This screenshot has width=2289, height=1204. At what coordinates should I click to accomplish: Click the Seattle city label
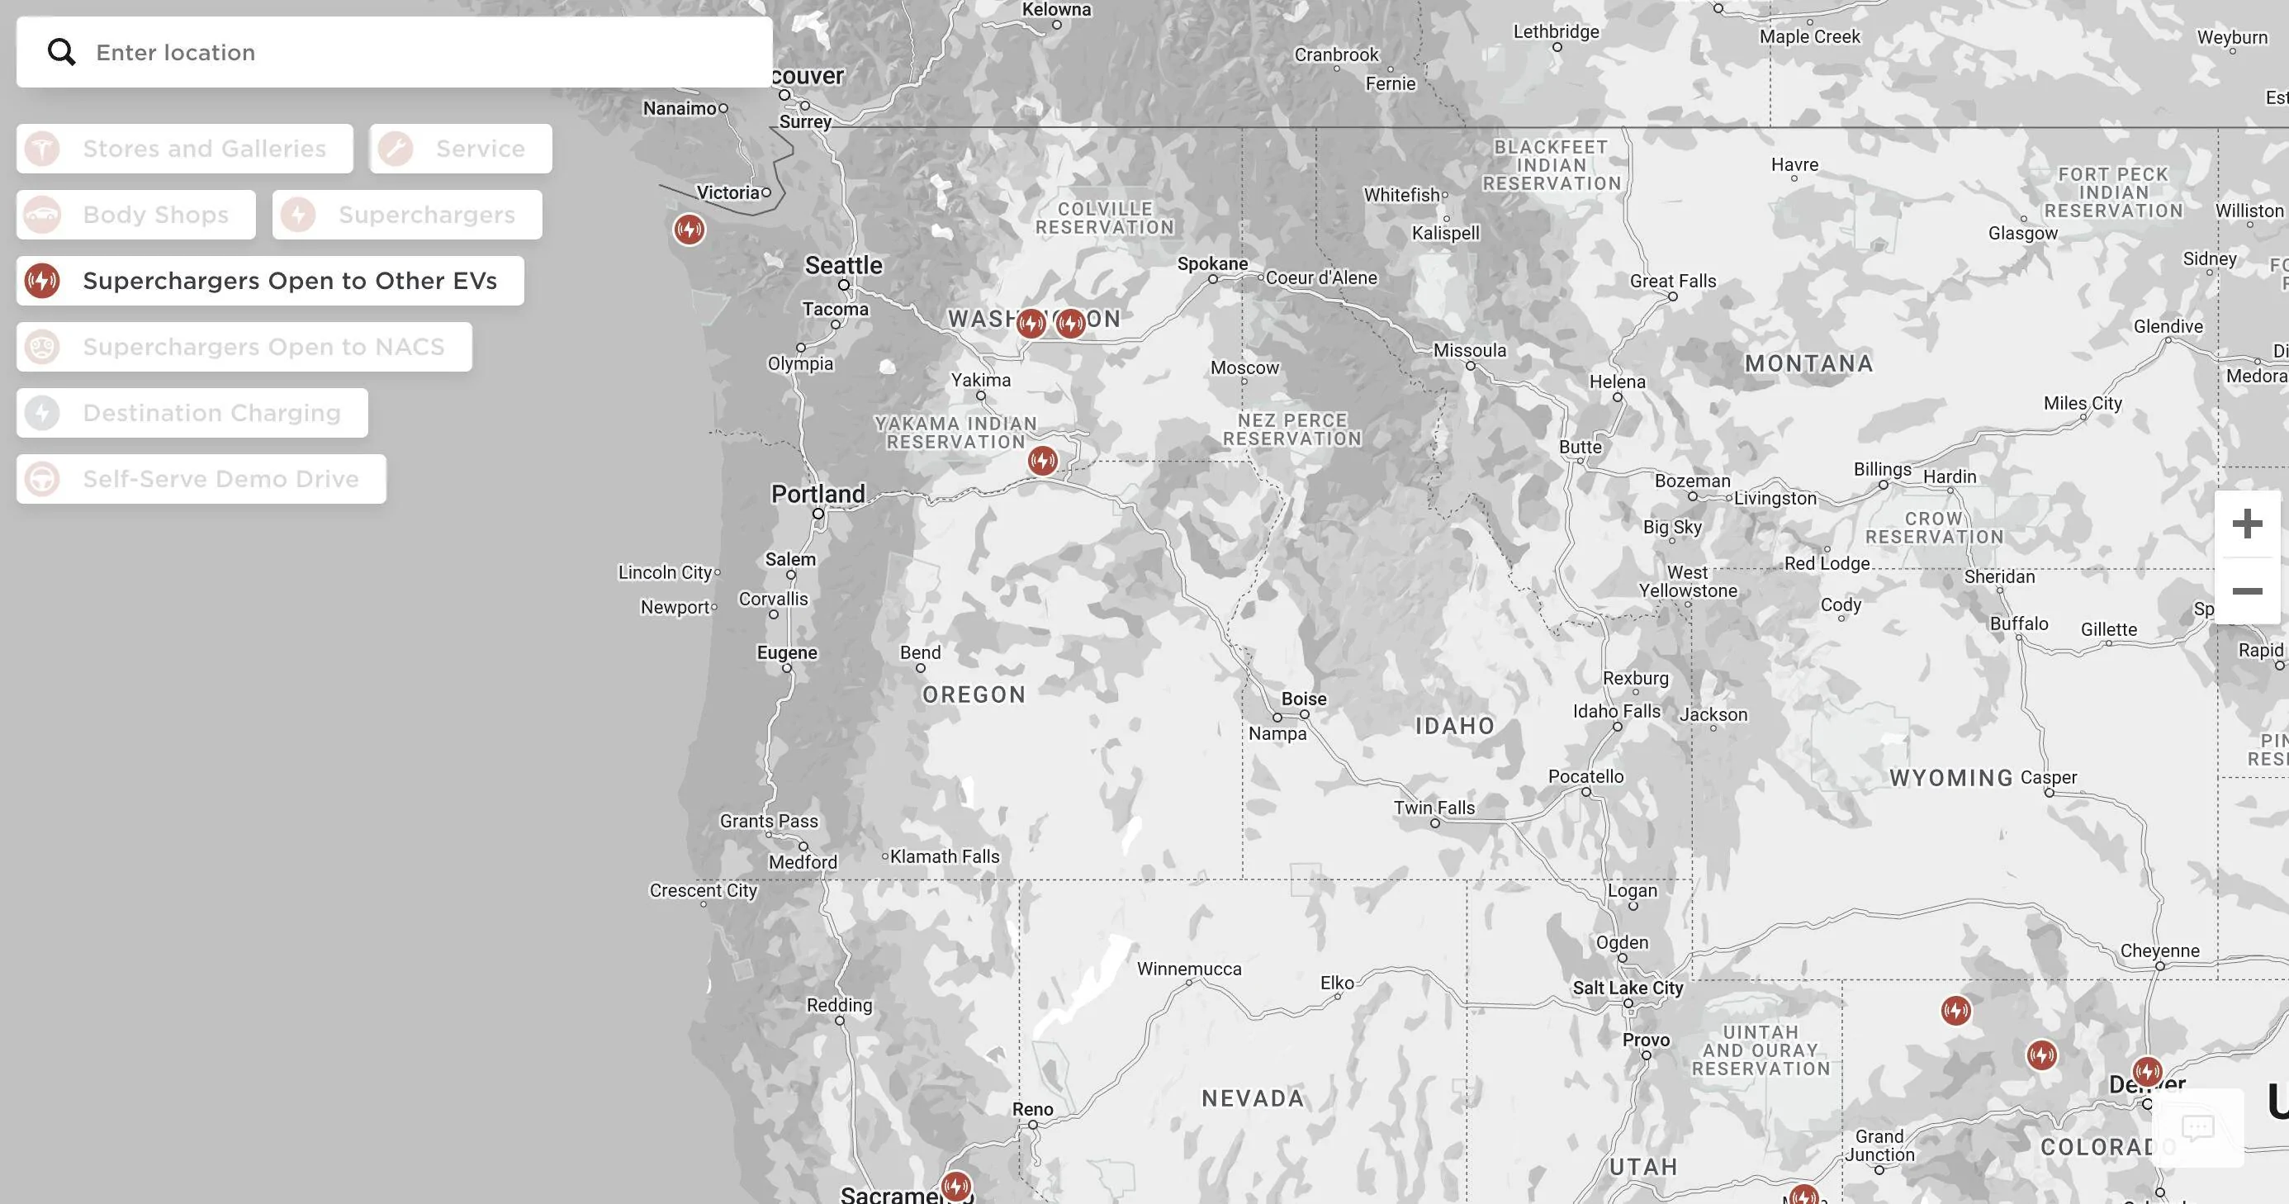(843, 266)
